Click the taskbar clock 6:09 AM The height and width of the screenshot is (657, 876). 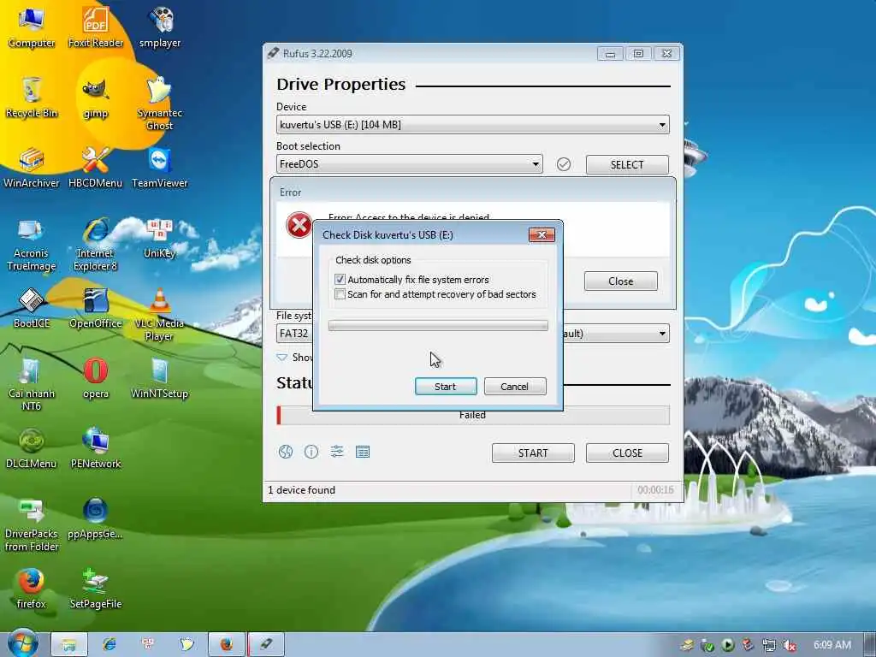click(832, 645)
